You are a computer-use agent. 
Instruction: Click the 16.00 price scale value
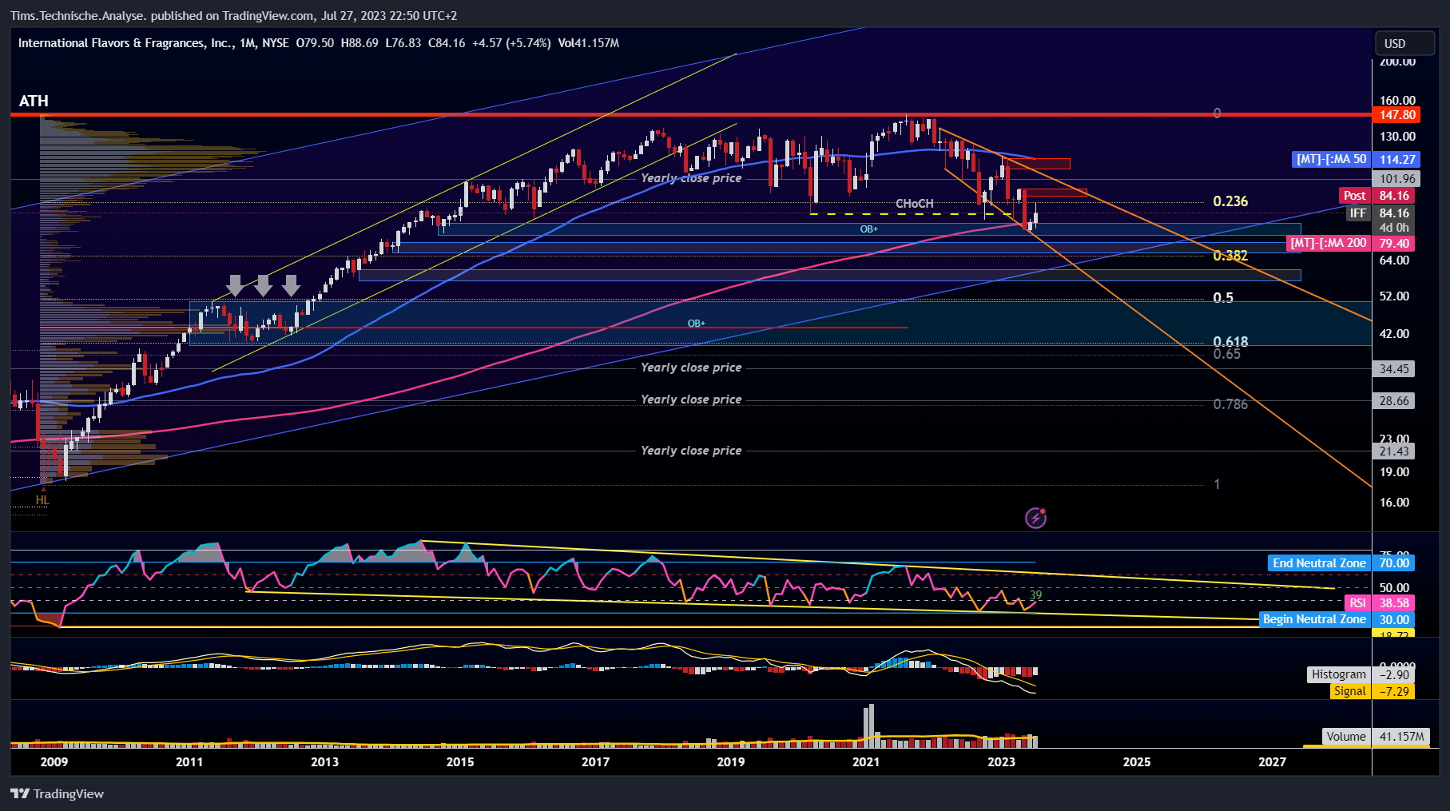tap(1394, 503)
